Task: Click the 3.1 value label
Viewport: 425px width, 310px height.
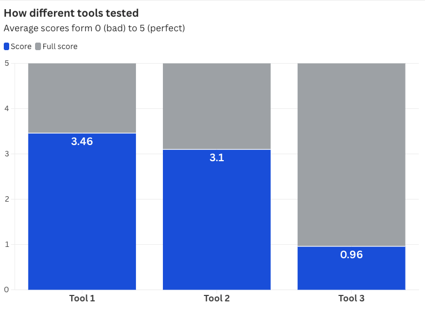Action: click(x=217, y=158)
